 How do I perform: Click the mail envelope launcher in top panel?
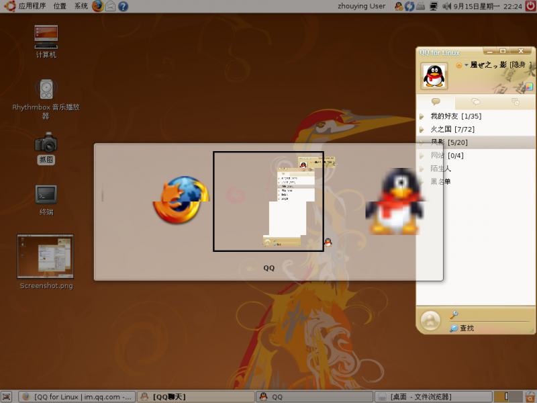(110, 6)
